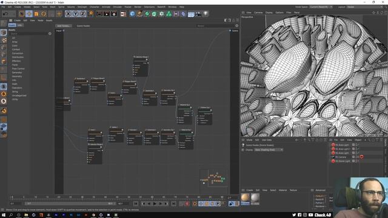Open the node editor Node menu

[x=41, y=21]
